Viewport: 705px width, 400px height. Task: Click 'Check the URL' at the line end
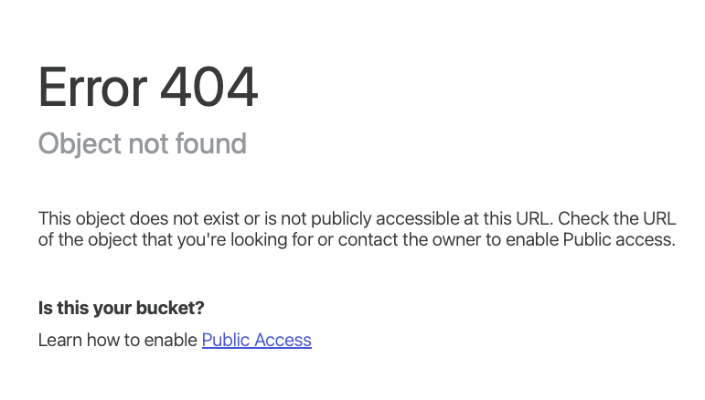(x=619, y=219)
